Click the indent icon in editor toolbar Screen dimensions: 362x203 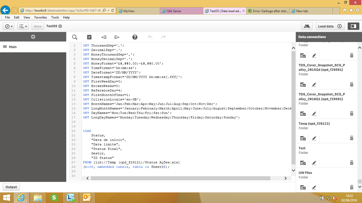coord(104,37)
